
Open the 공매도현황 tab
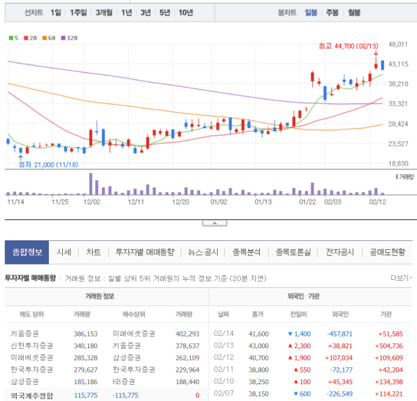click(x=387, y=252)
